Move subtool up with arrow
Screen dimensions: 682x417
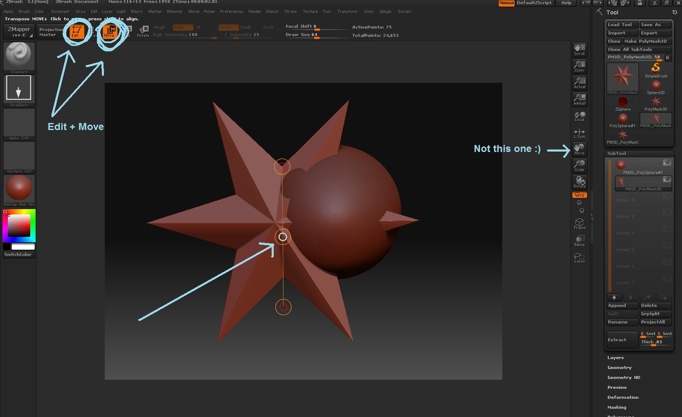(x=614, y=297)
